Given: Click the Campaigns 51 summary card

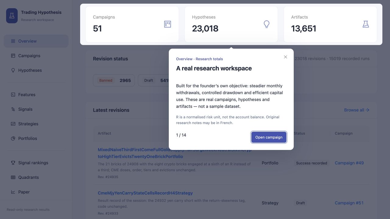Looking at the screenshot, I should (x=132, y=24).
